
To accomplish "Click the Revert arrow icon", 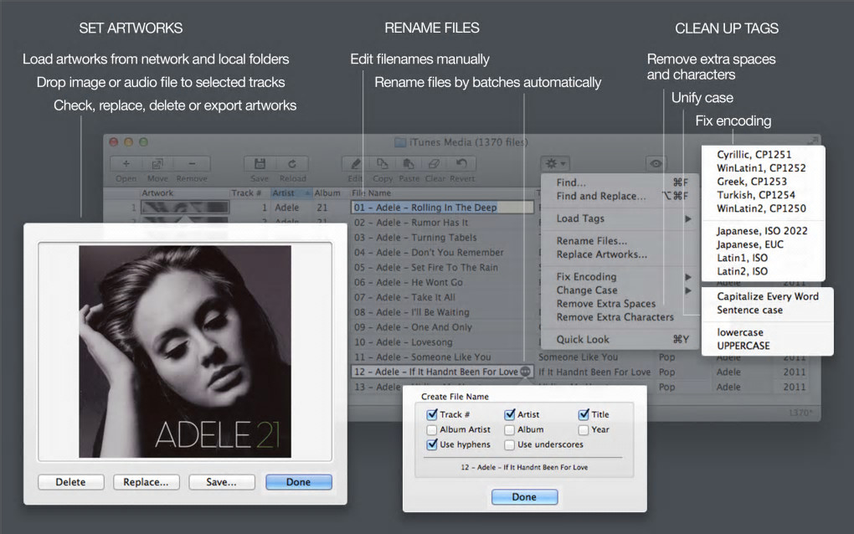I will (461, 164).
